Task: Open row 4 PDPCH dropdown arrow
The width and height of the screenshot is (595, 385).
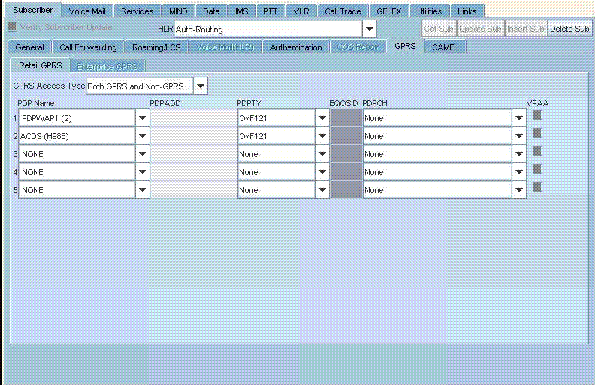Action: (x=518, y=171)
